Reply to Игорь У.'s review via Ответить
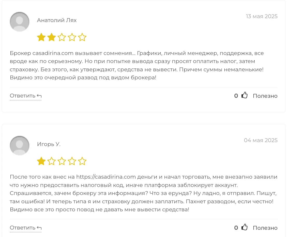 [26, 228]
